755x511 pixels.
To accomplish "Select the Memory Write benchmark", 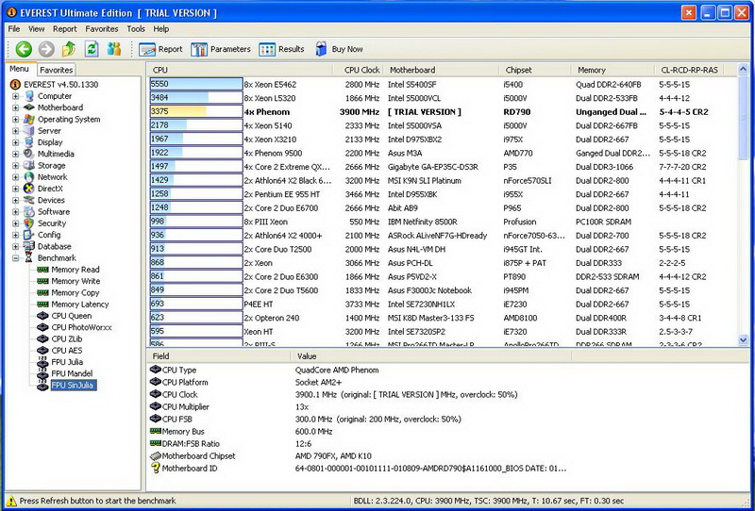I will point(75,281).
